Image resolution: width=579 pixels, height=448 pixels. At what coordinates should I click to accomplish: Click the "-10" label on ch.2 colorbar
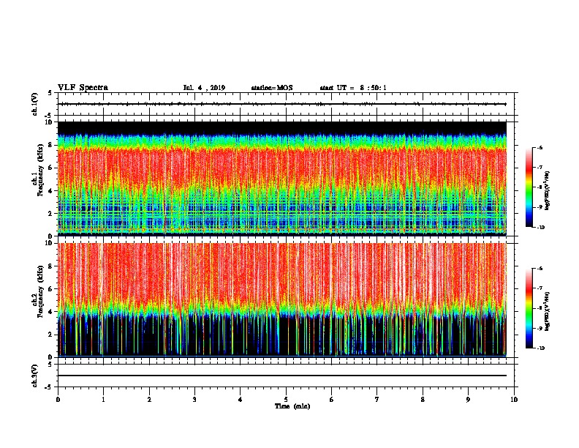541,348
